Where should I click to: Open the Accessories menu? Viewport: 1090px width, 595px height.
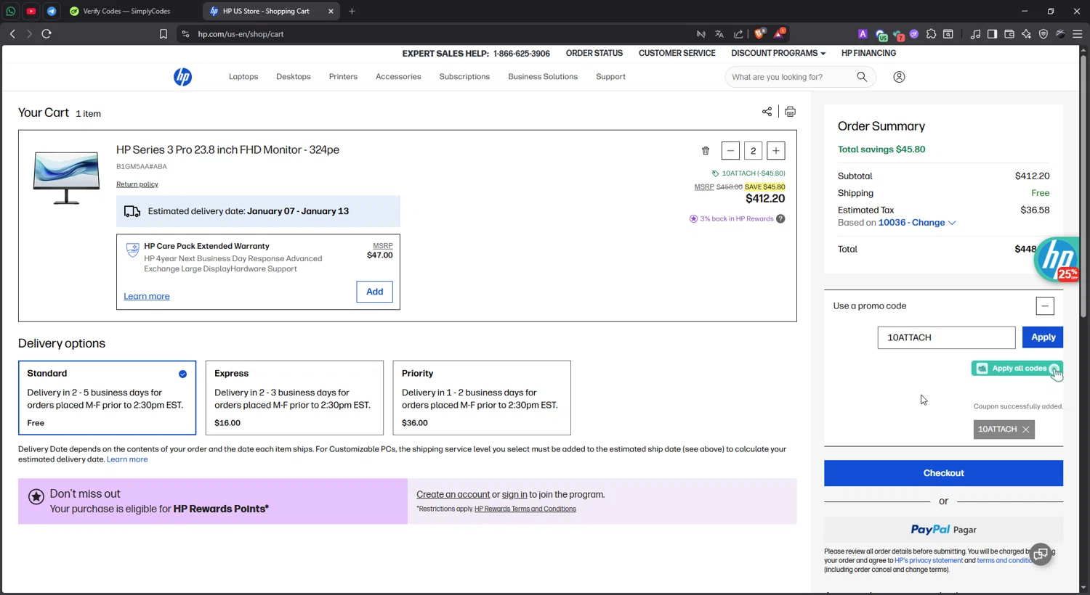(x=398, y=77)
